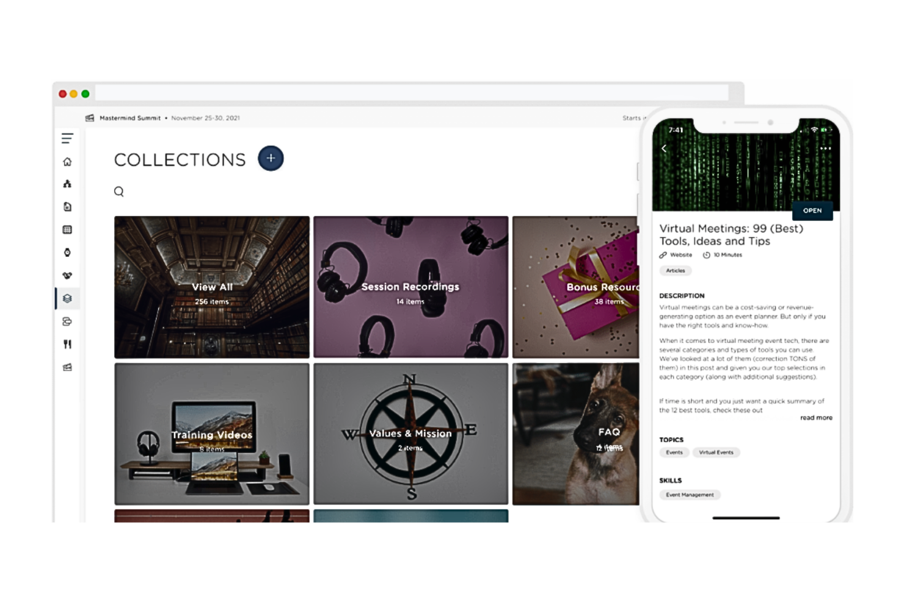This screenshot has width=904, height=602.
Task: Open the Training Videos collection
Action: (212, 434)
